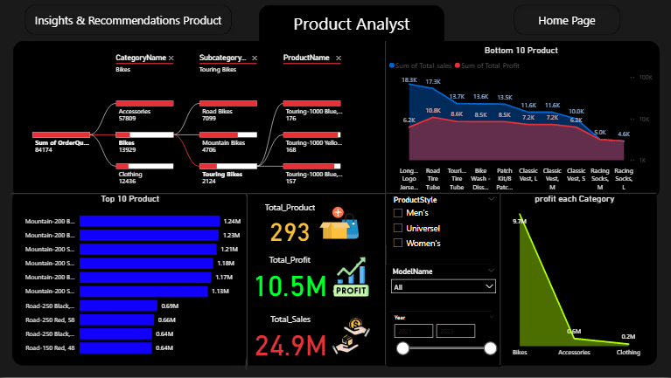Click the Bikes axis label in profit chart
671x378 pixels.
click(x=520, y=353)
